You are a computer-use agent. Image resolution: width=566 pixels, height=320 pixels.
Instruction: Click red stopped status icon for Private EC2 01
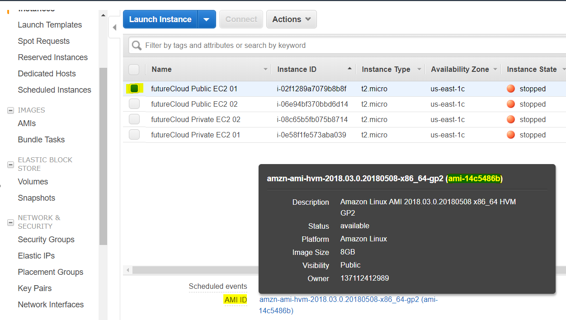511,135
